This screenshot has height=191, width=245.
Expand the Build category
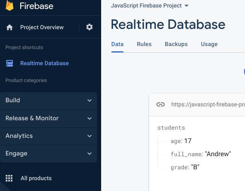coord(48,100)
